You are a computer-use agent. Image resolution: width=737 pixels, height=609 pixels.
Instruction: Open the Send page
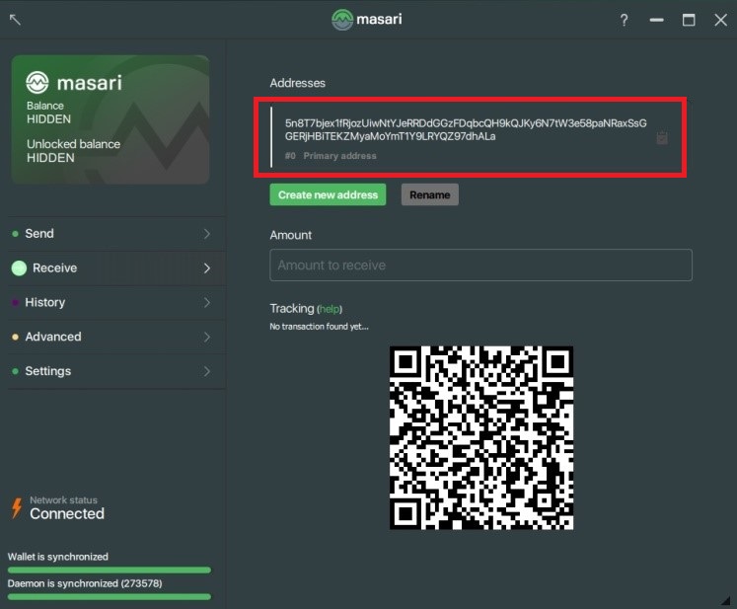coord(116,234)
